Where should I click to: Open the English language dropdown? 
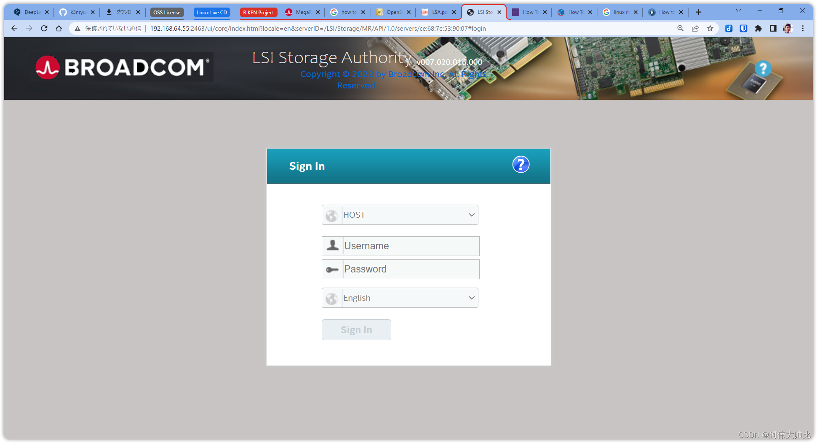(399, 298)
